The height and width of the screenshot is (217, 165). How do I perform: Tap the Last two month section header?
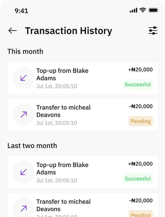point(32,145)
